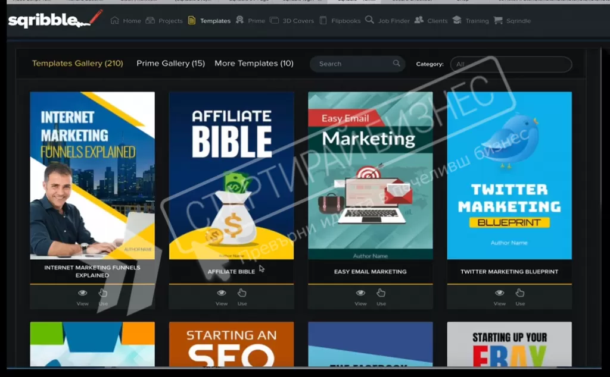Click the INTERNET MARKETING FUNNELS EXPLAINED title
Image resolution: width=610 pixels, height=377 pixels.
pyautogui.click(x=92, y=271)
